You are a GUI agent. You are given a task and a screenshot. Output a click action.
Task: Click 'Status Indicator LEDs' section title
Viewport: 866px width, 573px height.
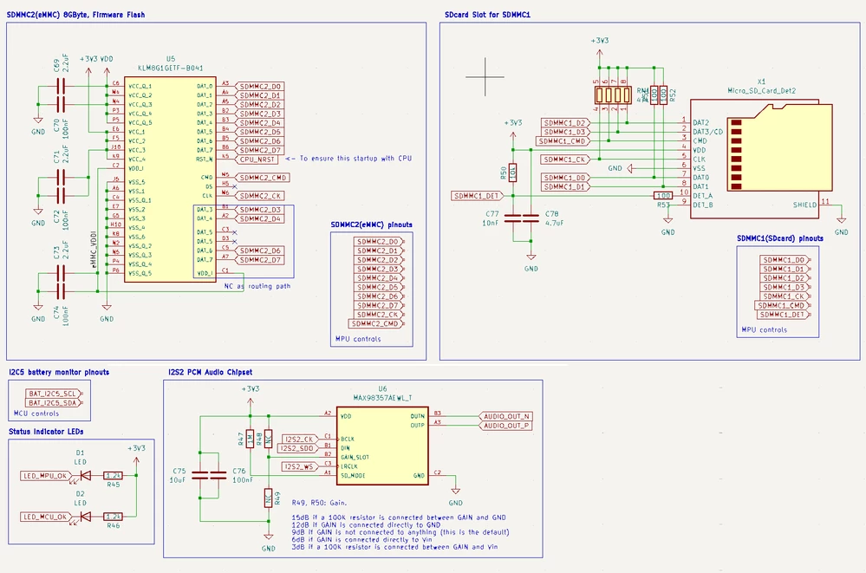point(46,432)
